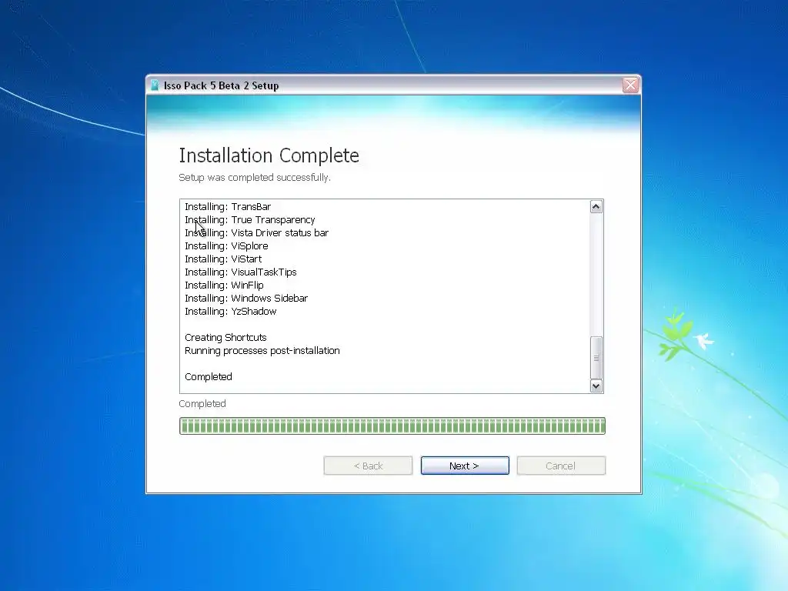Image resolution: width=788 pixels, height=591 pixels.
Task: Click the Next > button
Action: pyautogui.click(x=465, y=466)
